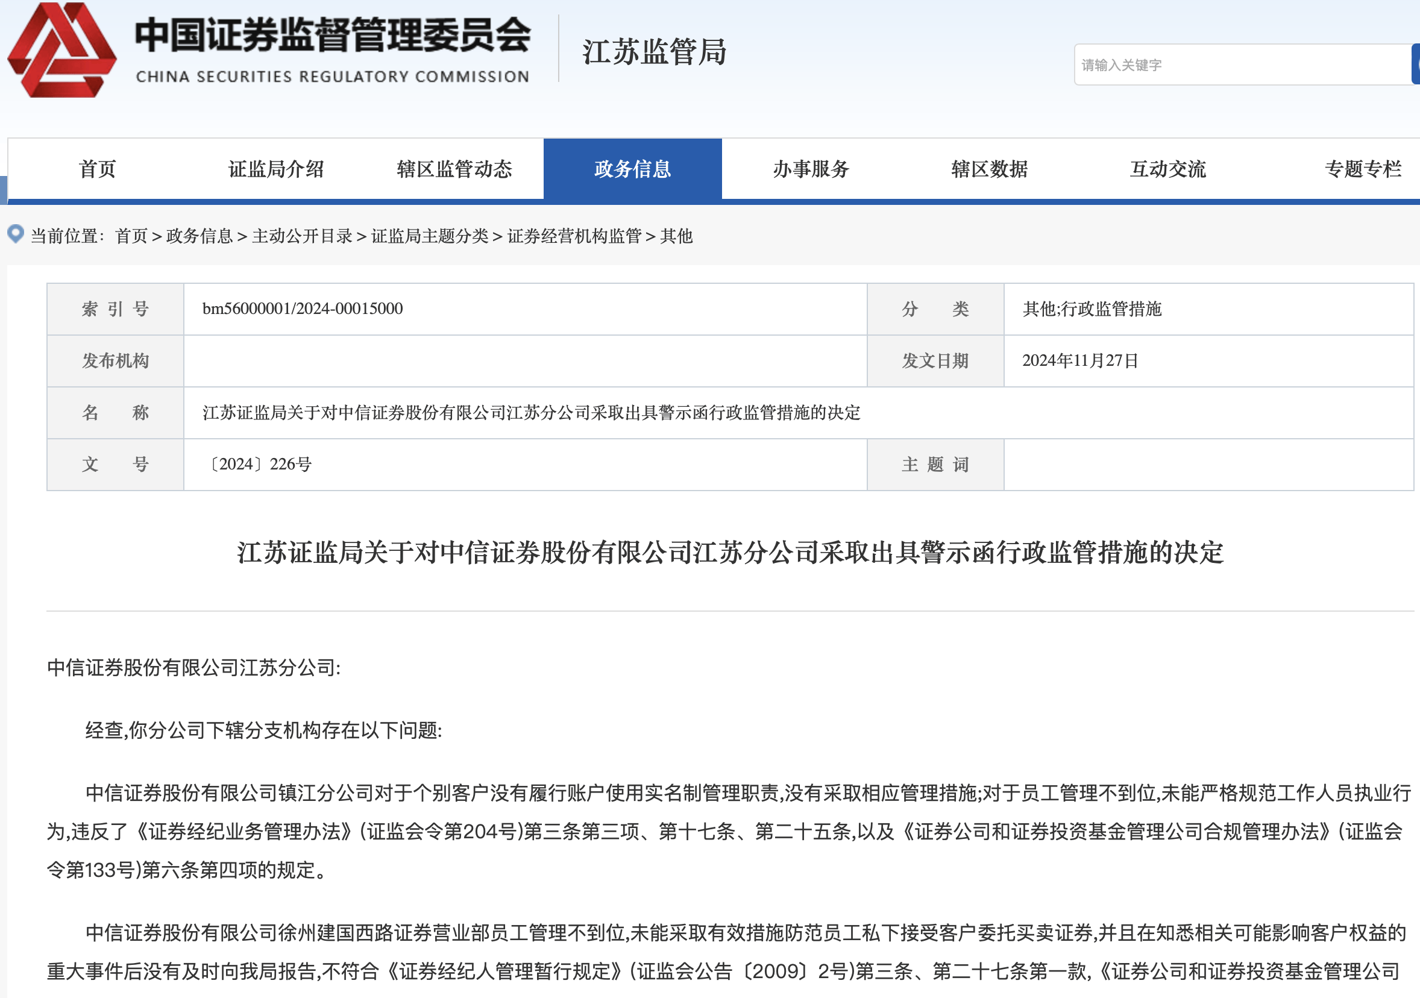Click the CHINA SECURITIES REGULATORY COMMISSION subtitle

point(333,77)
